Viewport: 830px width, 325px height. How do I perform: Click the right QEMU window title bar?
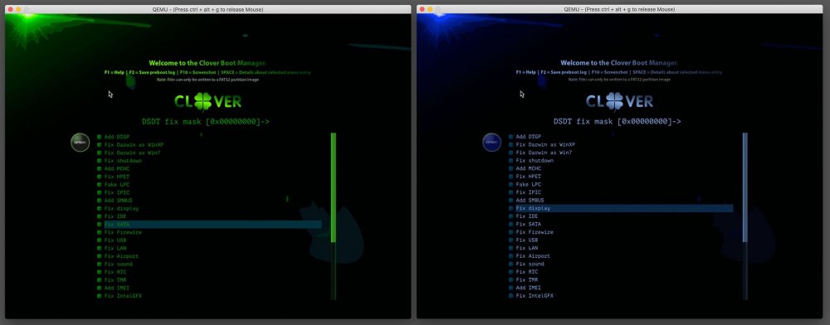pyautogui.click(x=620, y=9)
